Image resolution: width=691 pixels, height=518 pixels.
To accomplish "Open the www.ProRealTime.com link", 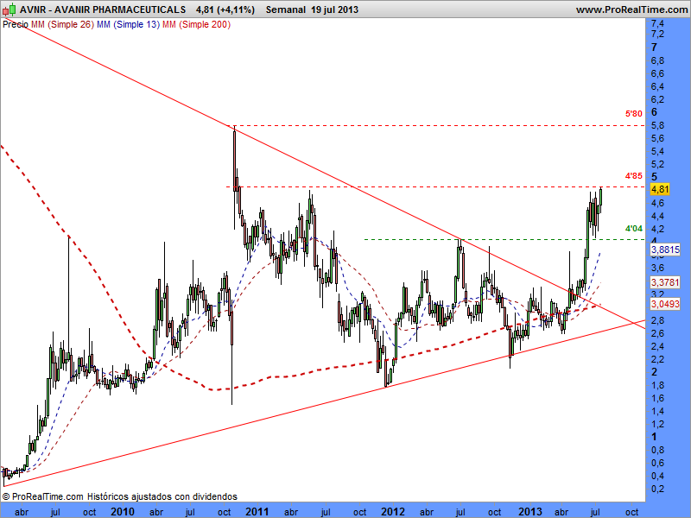I will 631,9.
